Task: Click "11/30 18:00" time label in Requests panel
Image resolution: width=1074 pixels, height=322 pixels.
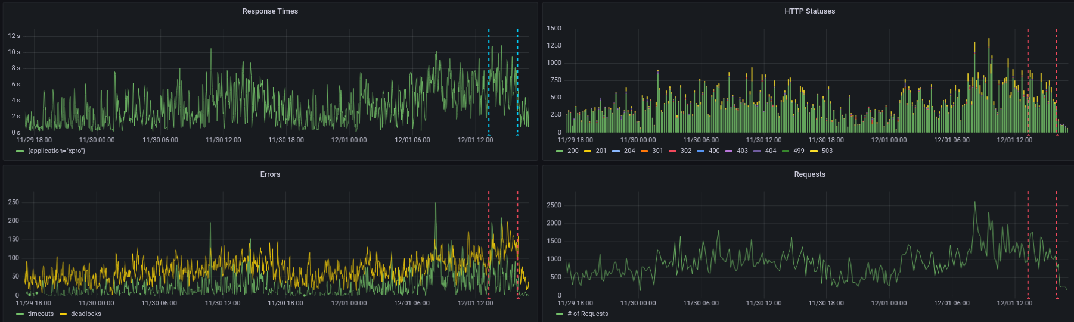Action: (826, 304)
